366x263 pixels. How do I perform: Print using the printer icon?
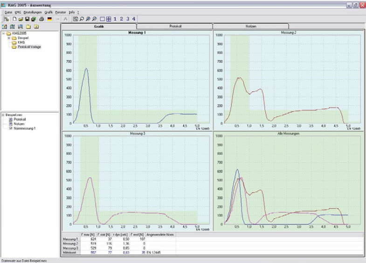click(x=41, y=19)
